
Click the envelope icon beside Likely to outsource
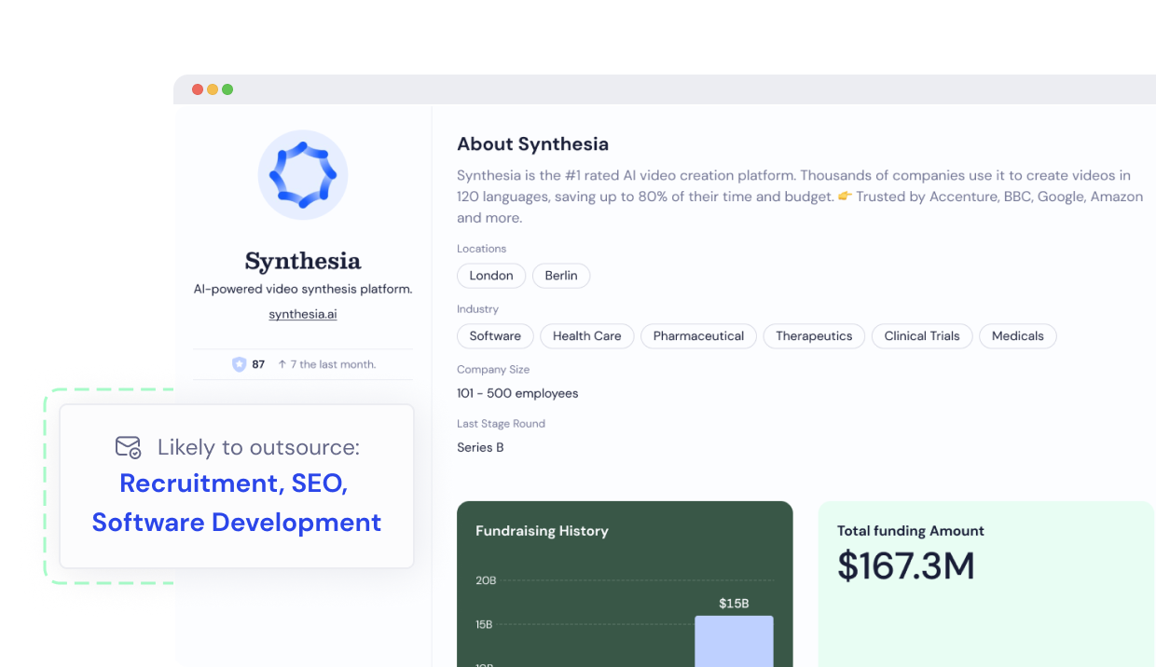point(128,447)
